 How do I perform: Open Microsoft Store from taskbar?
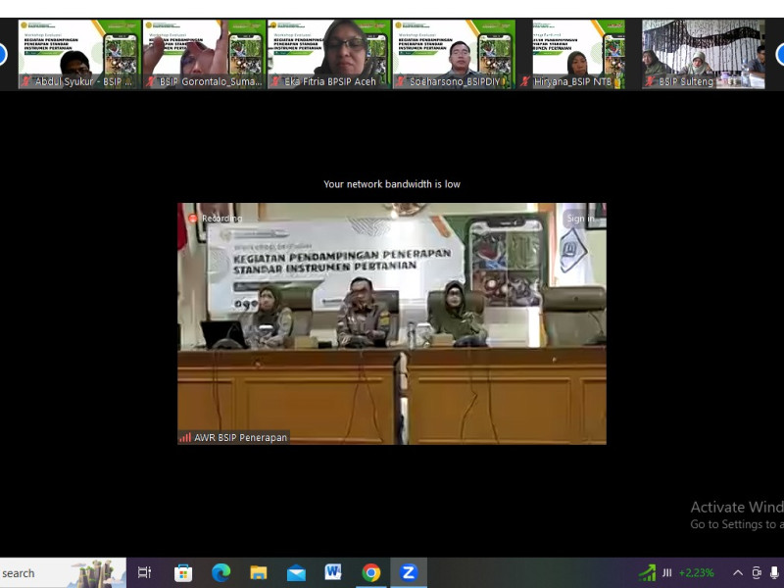tap(183, 572)
